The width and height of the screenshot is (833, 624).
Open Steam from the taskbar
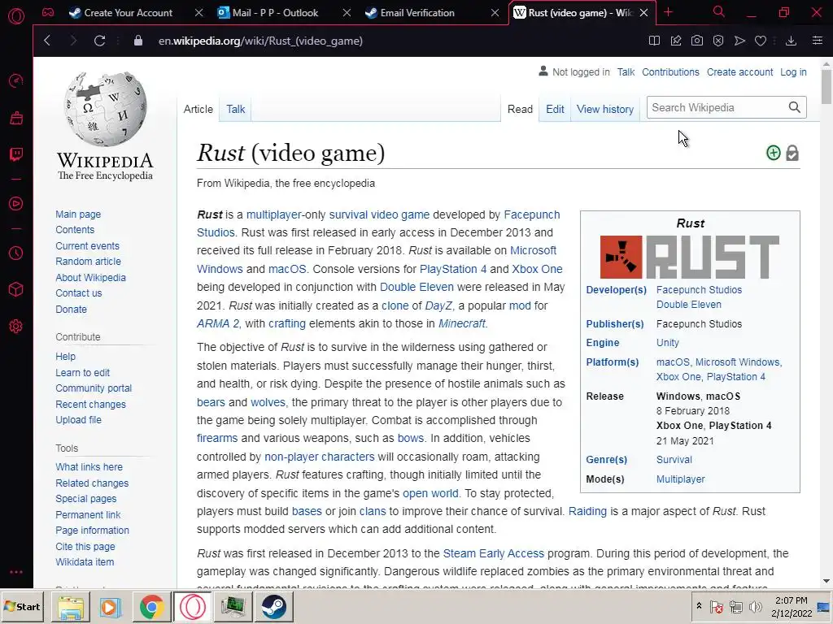tap(273, 607)
